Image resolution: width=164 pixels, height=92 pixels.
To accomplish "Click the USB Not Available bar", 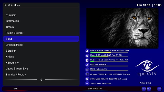I will point(109,66).
